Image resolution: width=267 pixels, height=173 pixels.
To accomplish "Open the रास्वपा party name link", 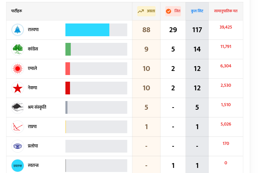I will (x=33, y=30).
